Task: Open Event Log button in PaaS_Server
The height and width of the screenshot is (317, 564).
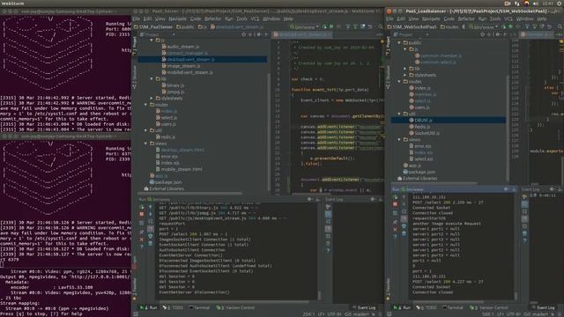Action: (364, 307)
